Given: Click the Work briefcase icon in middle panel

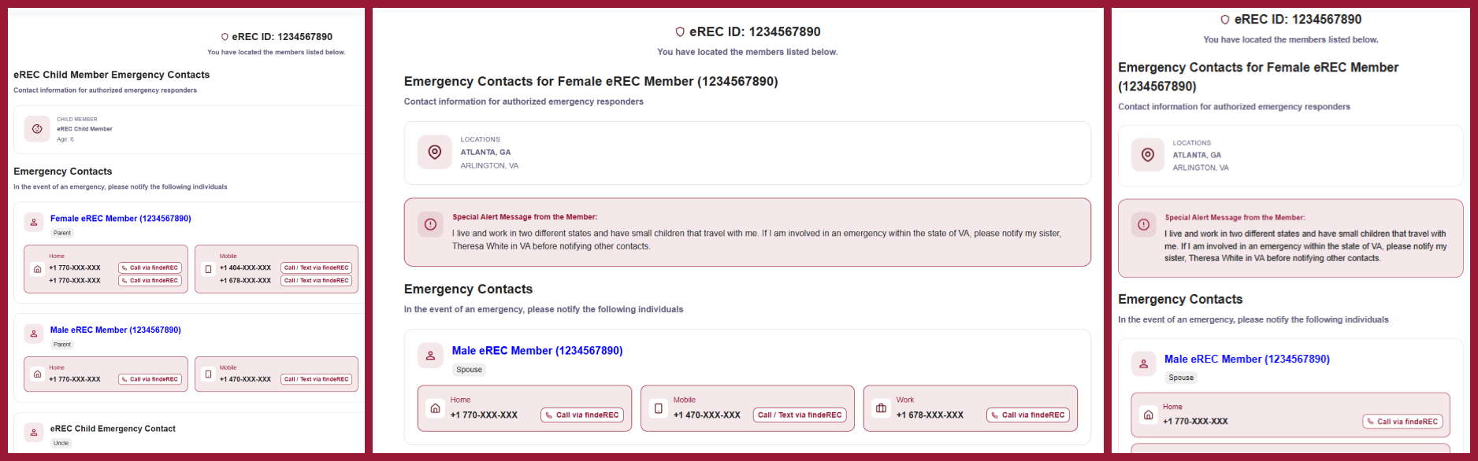Looking at the screenshot, I should click(881, 408).
